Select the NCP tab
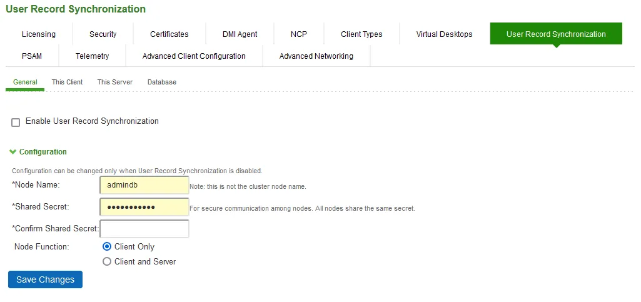Viewport: 641px width, 302px height. point(299,34)
